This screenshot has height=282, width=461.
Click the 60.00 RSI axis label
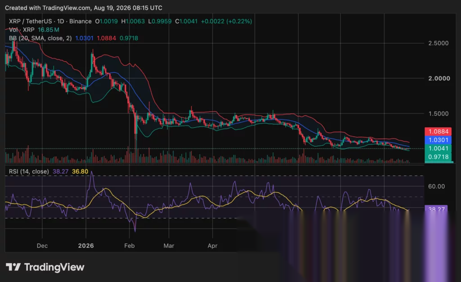point(436,186)
